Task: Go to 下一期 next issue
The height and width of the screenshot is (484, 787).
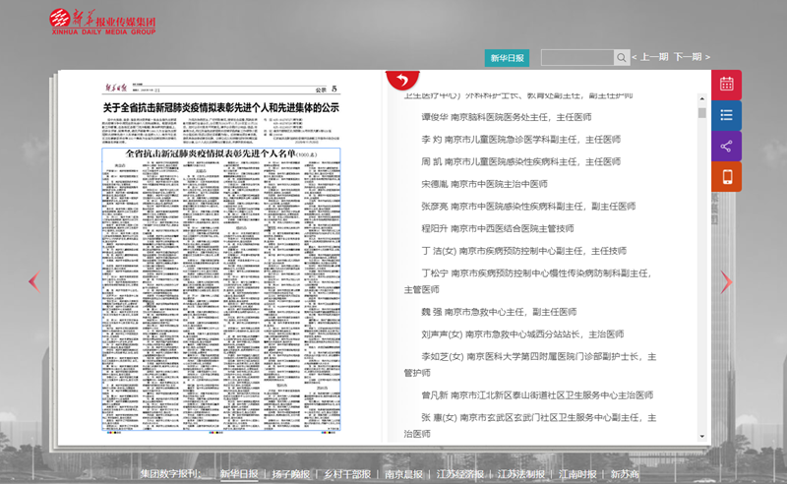Action: coord(692,57)
